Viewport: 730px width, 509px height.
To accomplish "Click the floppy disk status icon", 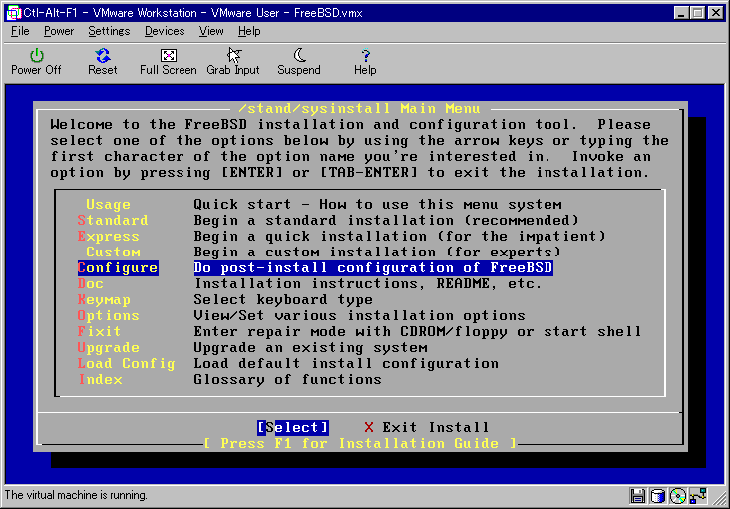I will click(637, 495).
